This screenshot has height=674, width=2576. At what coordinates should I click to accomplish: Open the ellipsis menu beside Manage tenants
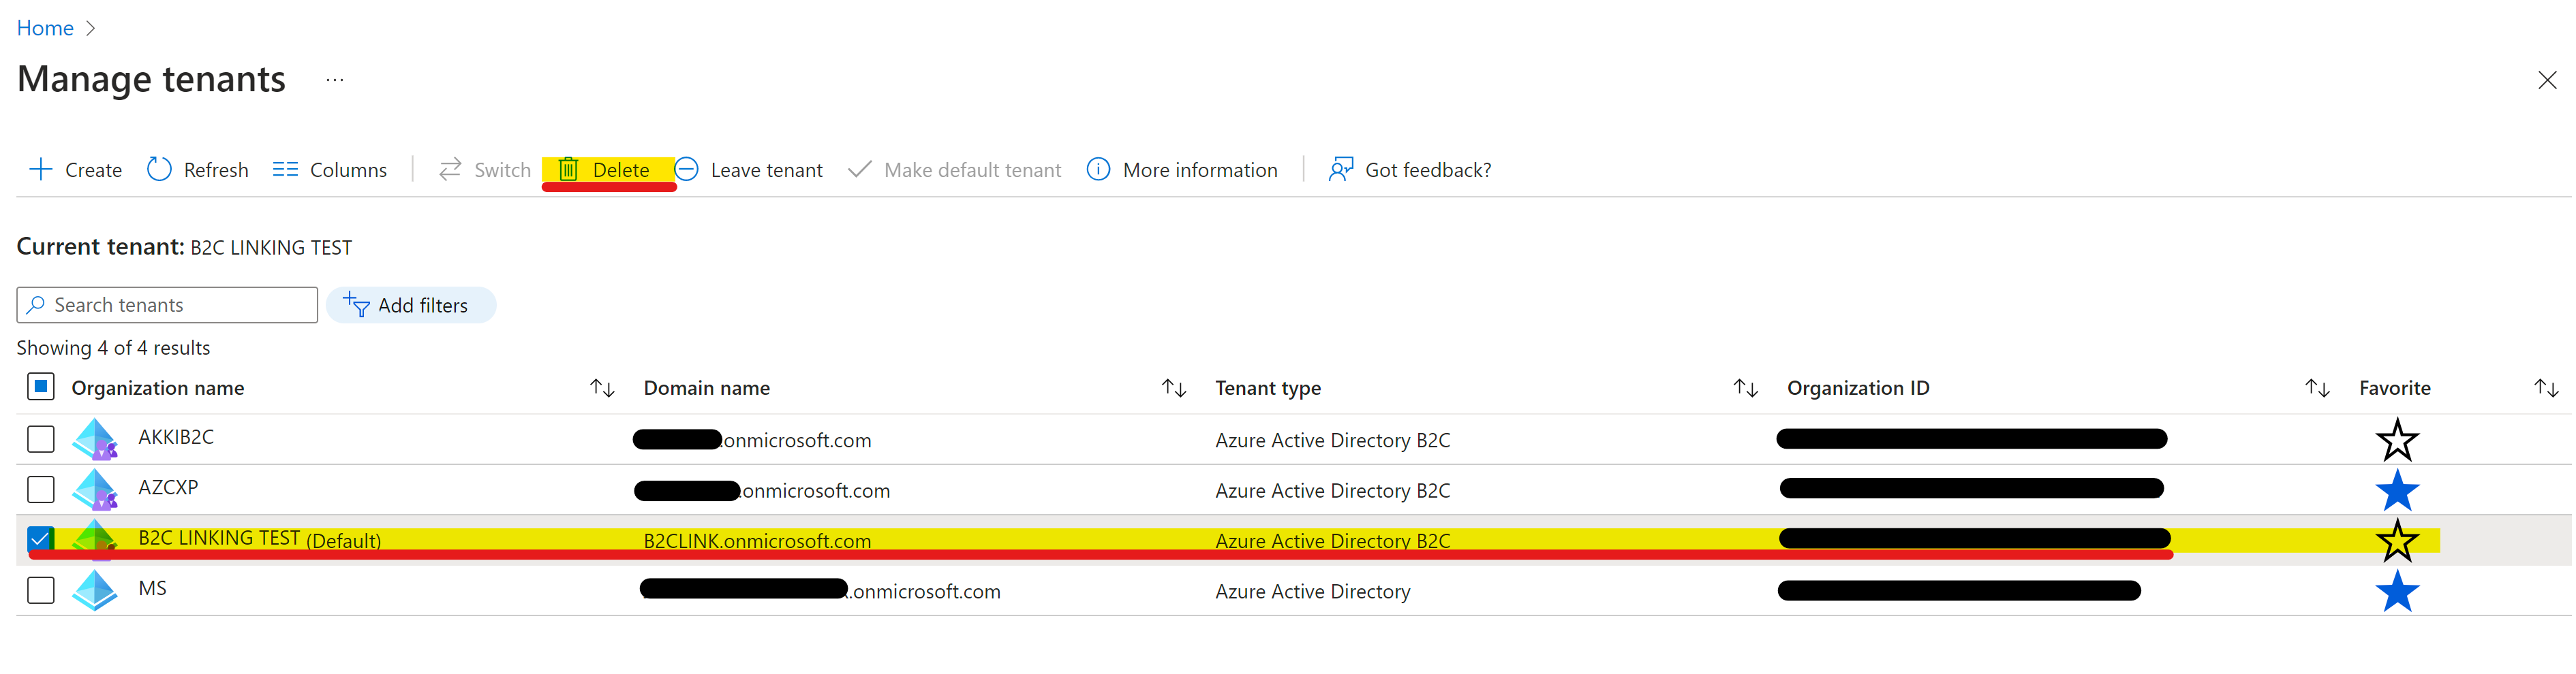pos(335,80)
